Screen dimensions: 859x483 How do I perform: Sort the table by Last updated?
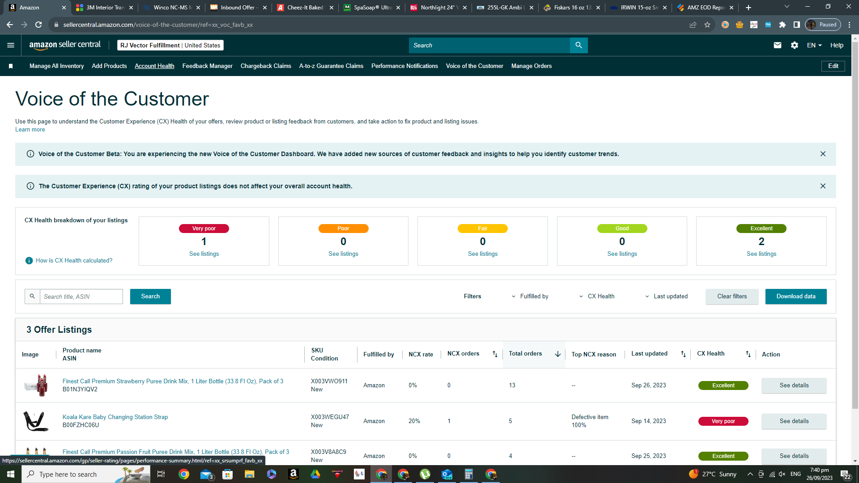683,354
